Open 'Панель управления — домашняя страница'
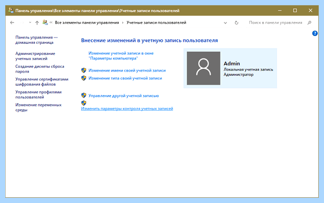The image size is (324, 203). click(37, 40)
